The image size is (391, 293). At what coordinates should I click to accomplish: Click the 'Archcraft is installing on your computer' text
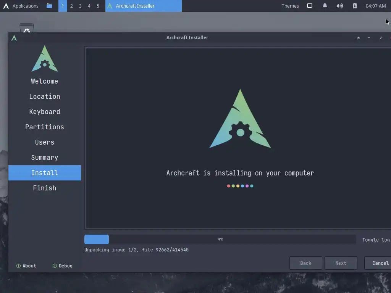tap(240, 173)
